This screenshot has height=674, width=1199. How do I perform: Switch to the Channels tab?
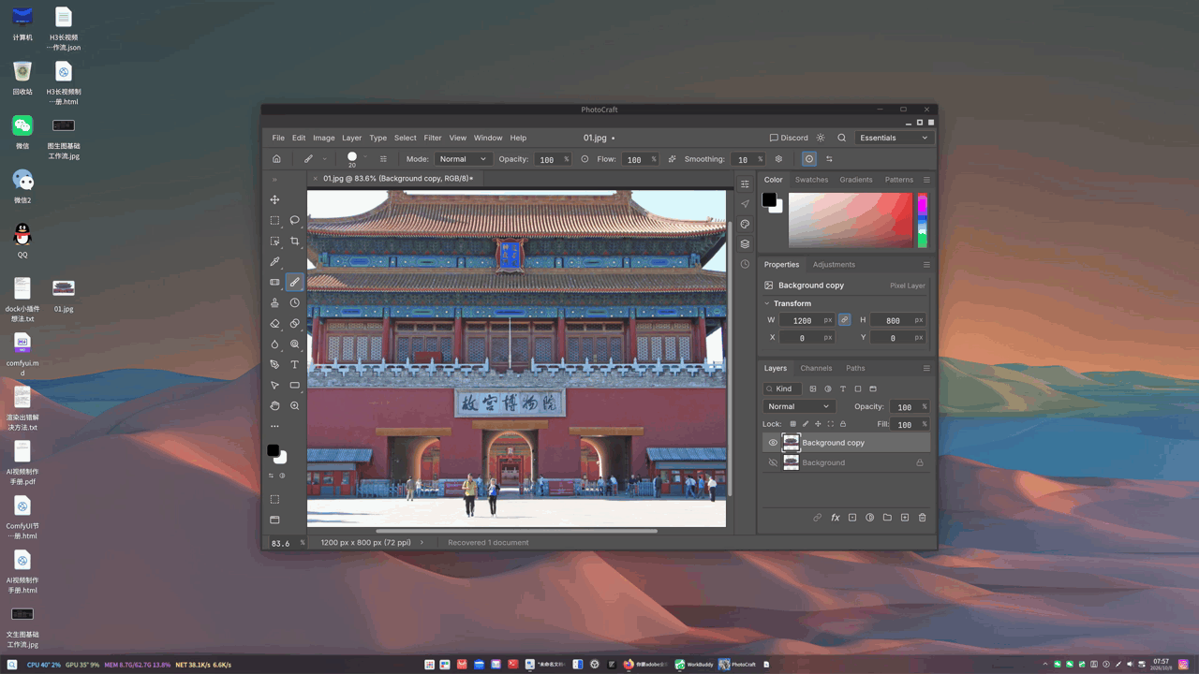pyautogui.click(x=816, y=368)
